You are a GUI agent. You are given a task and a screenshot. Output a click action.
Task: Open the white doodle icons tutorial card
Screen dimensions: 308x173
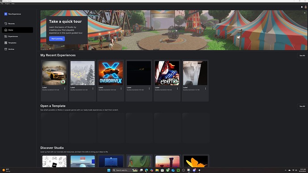tap(54, 161)
